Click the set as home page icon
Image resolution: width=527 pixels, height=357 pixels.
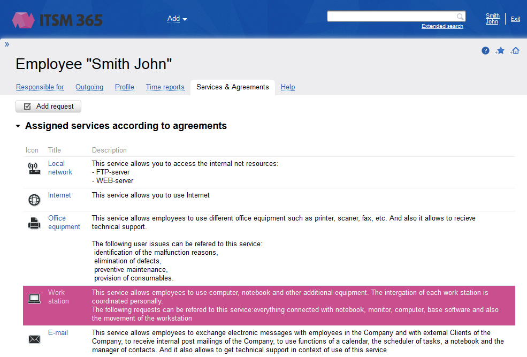pos(515,51)
